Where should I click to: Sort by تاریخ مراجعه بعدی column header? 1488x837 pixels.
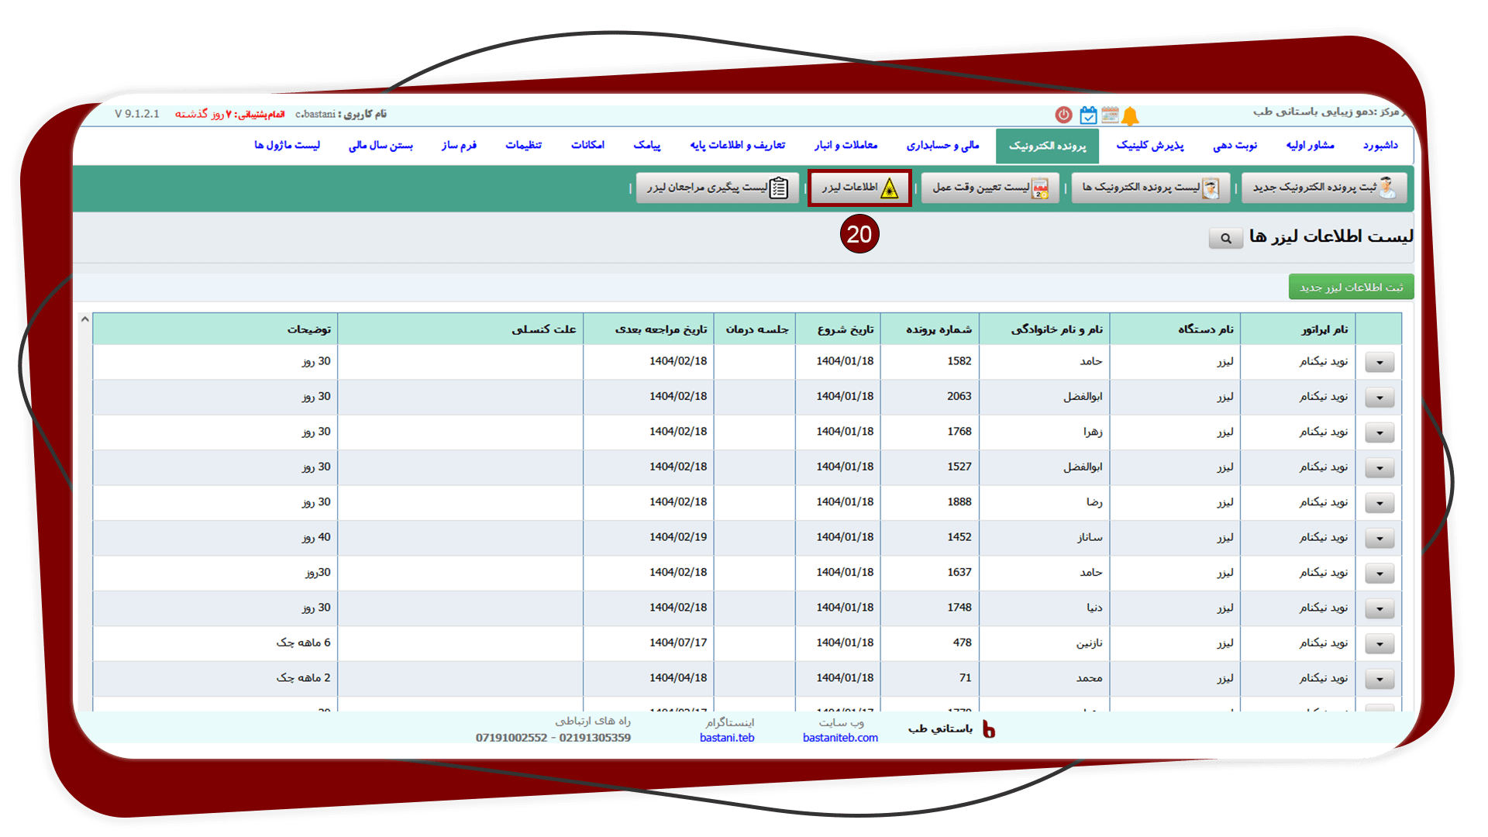coord(649,329)
